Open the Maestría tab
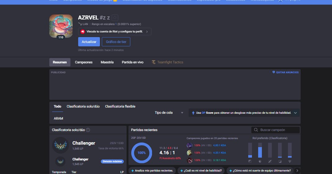332x174 pixels. pyautogui.click(x=107, y=62)
